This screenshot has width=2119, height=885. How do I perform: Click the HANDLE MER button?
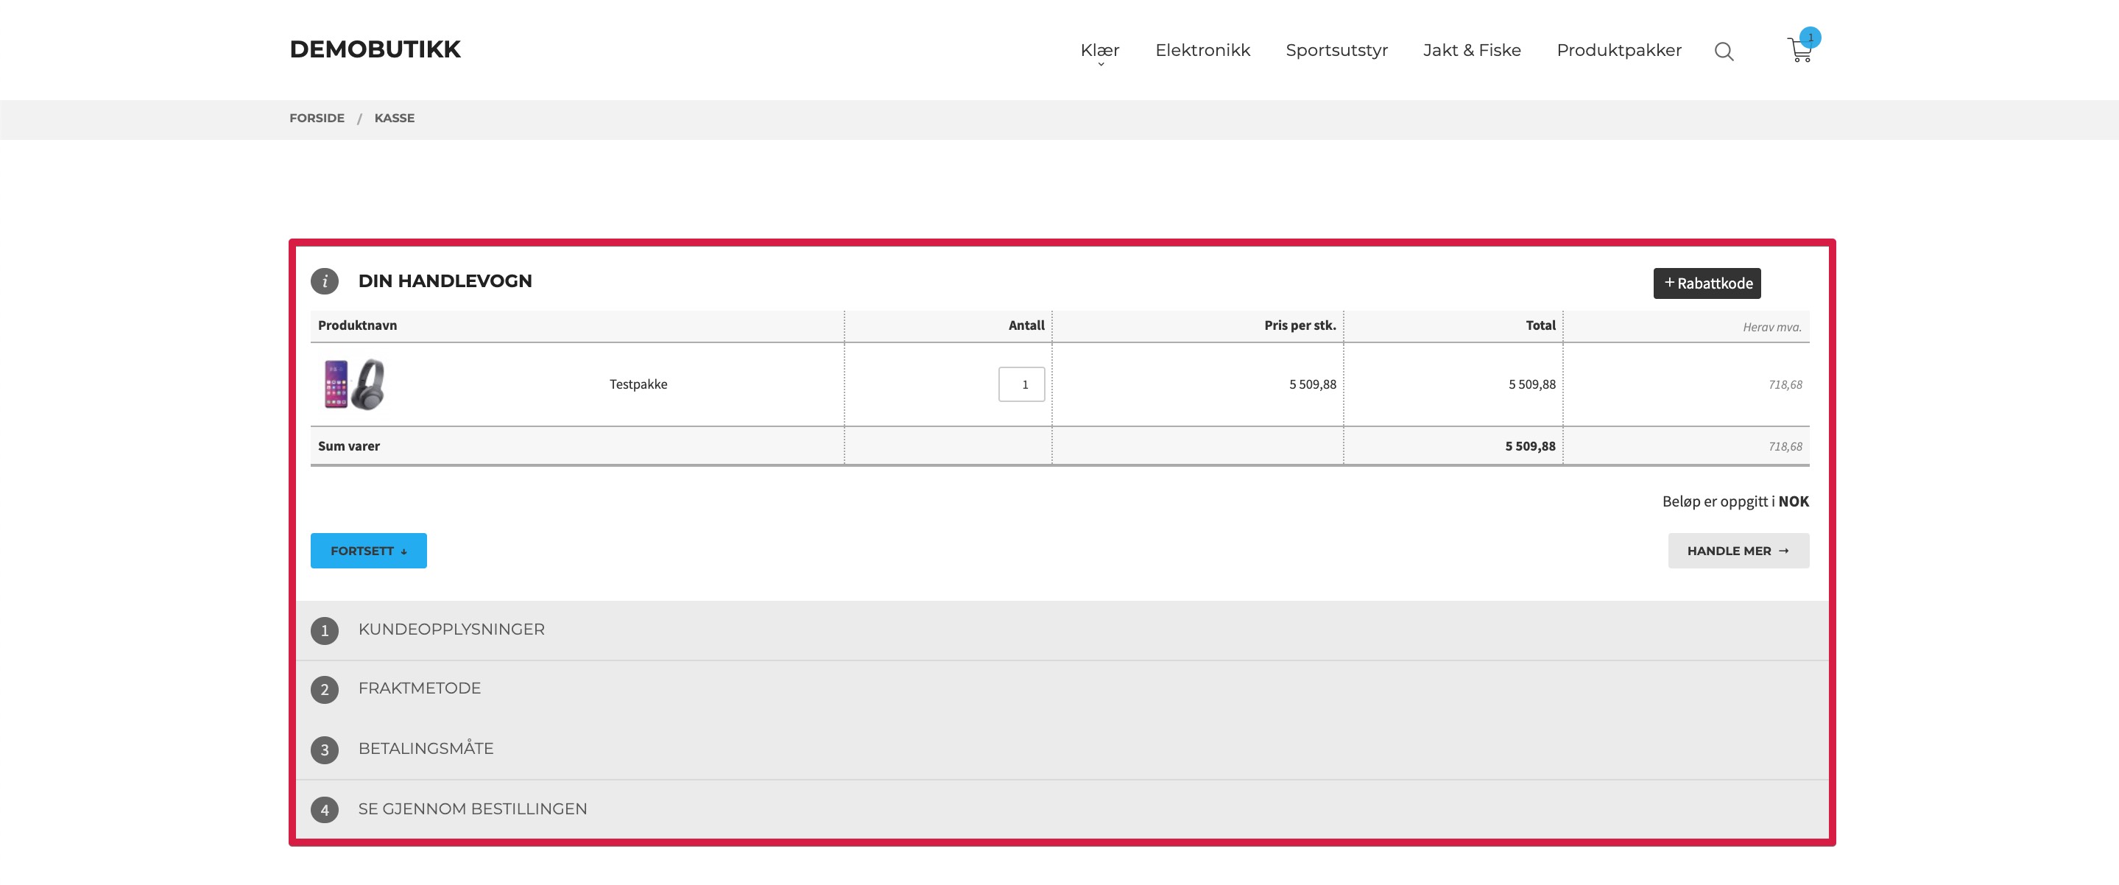point(1738,551)
